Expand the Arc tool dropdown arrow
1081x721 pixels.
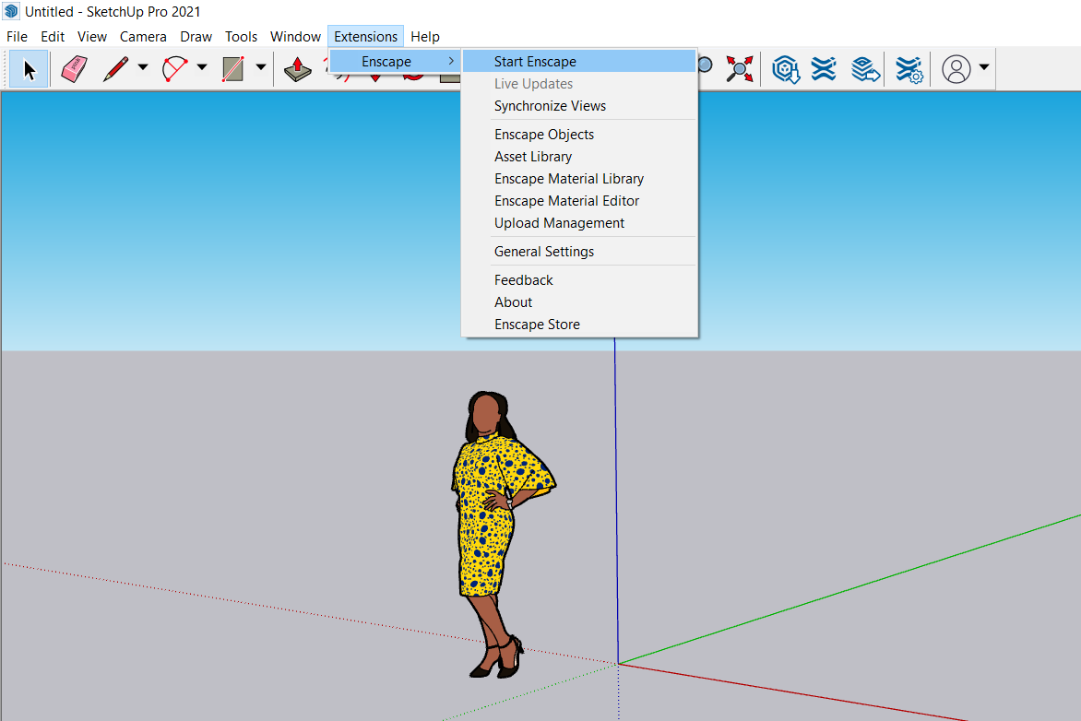pyautogui.click(x=201, y=67)
